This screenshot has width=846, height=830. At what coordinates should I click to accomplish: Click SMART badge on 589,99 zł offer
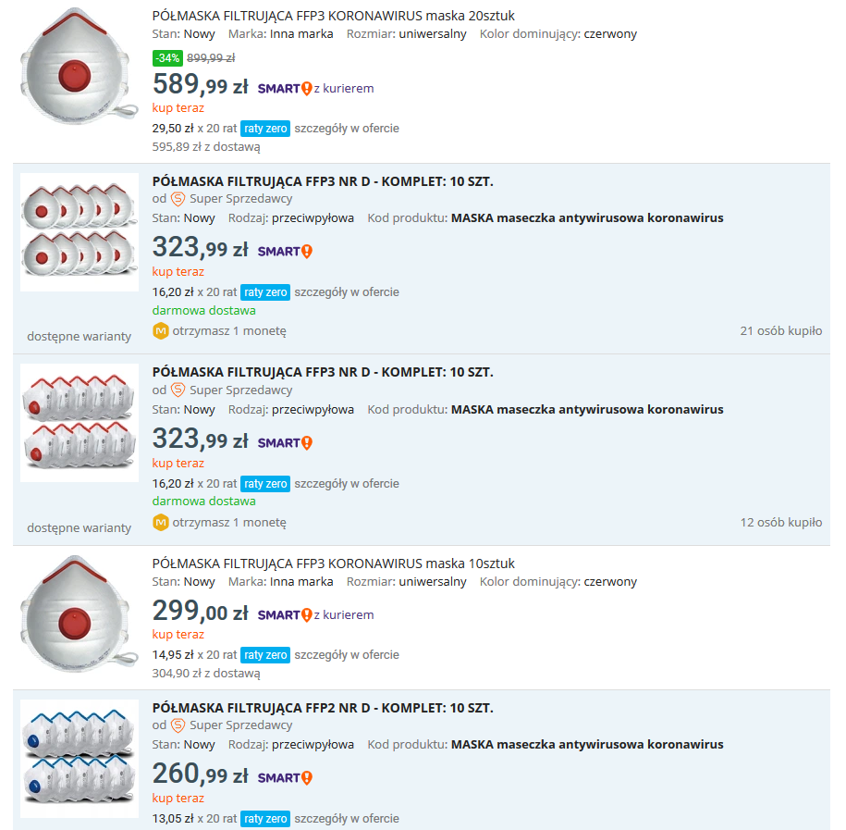pyautogui.click(x=285, y=89)
